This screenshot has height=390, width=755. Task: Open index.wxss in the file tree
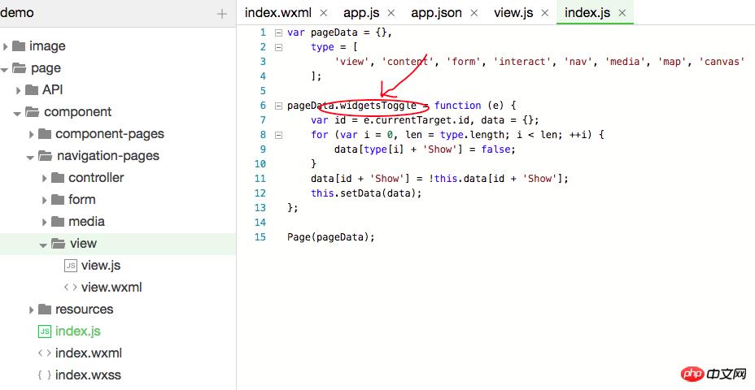[88, 375]
